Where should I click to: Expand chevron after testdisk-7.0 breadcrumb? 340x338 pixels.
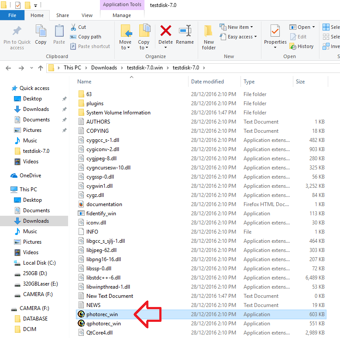204,68
